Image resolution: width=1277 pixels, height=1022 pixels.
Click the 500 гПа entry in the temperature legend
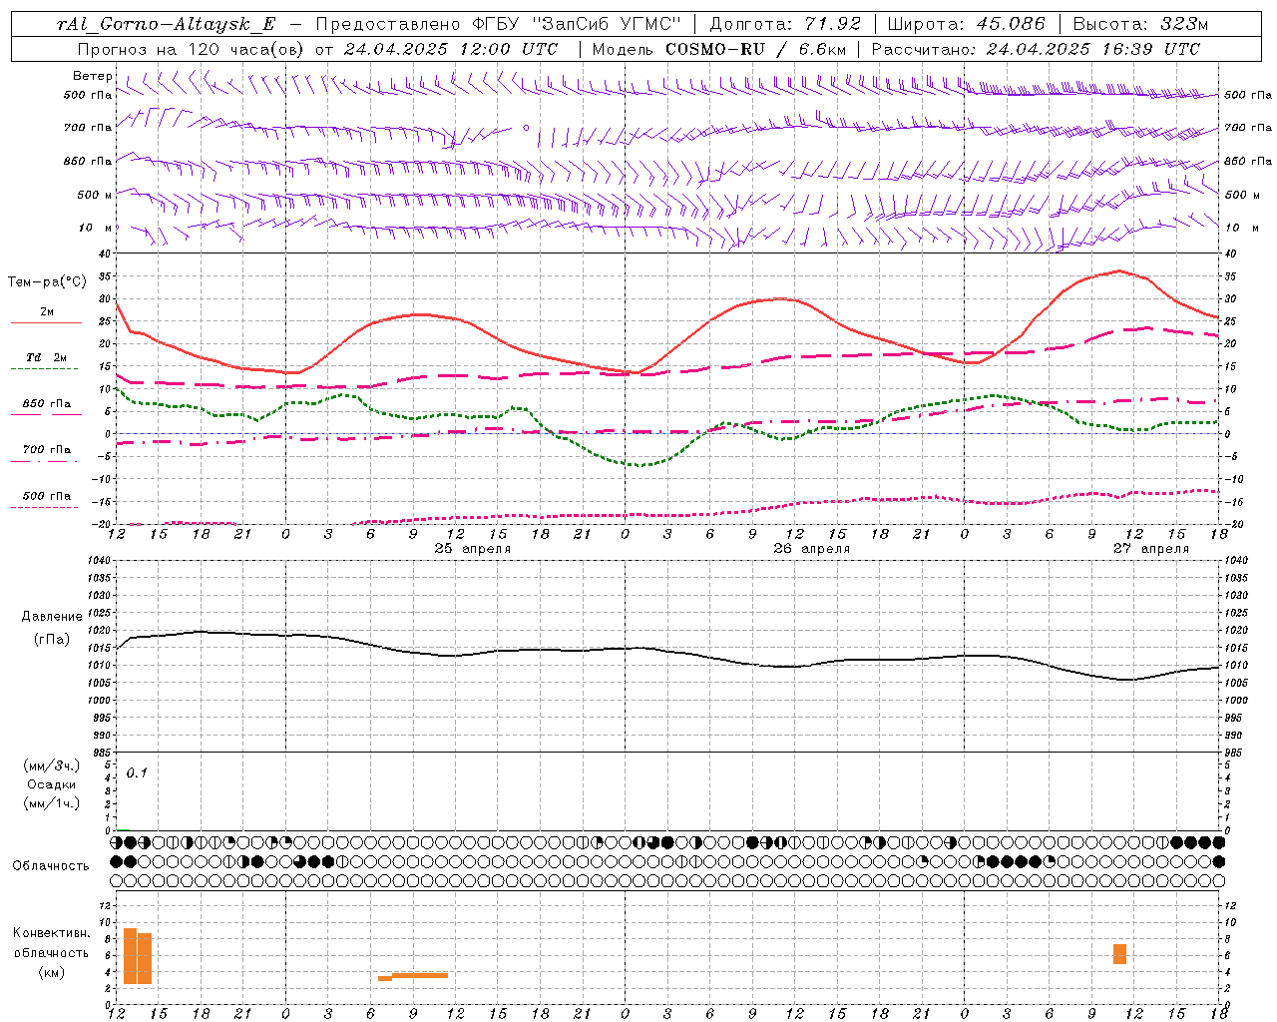tap(47, 496)
